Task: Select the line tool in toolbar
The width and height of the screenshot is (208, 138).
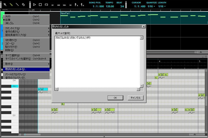Action: coord(18,4)
